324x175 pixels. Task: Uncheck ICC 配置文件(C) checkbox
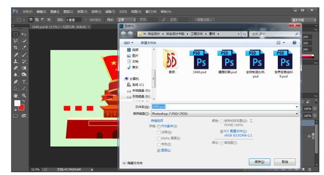coord(222,132)
